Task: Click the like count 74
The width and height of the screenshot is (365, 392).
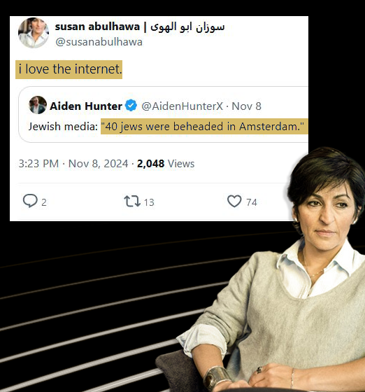Action: [252, 202]
